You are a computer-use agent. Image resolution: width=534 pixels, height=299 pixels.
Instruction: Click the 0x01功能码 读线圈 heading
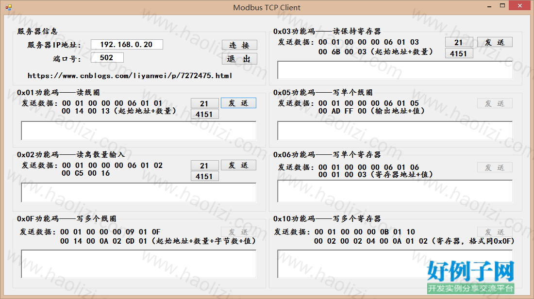(58, 92)
